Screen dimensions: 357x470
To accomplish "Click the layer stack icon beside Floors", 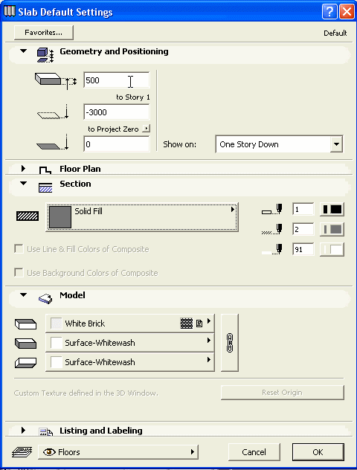I will [x=22, y=451].
